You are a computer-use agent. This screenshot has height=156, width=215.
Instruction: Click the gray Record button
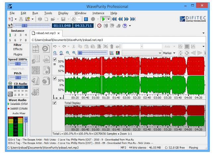[93, 19]
